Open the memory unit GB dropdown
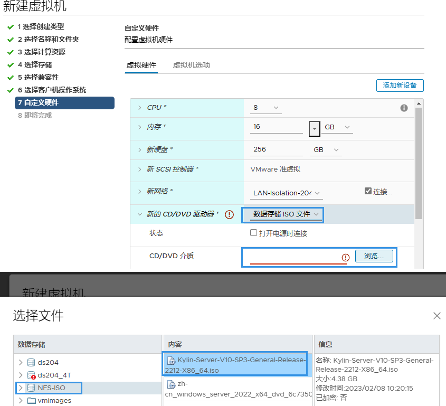Screen dimensions: 446x406 coord(337,127)
